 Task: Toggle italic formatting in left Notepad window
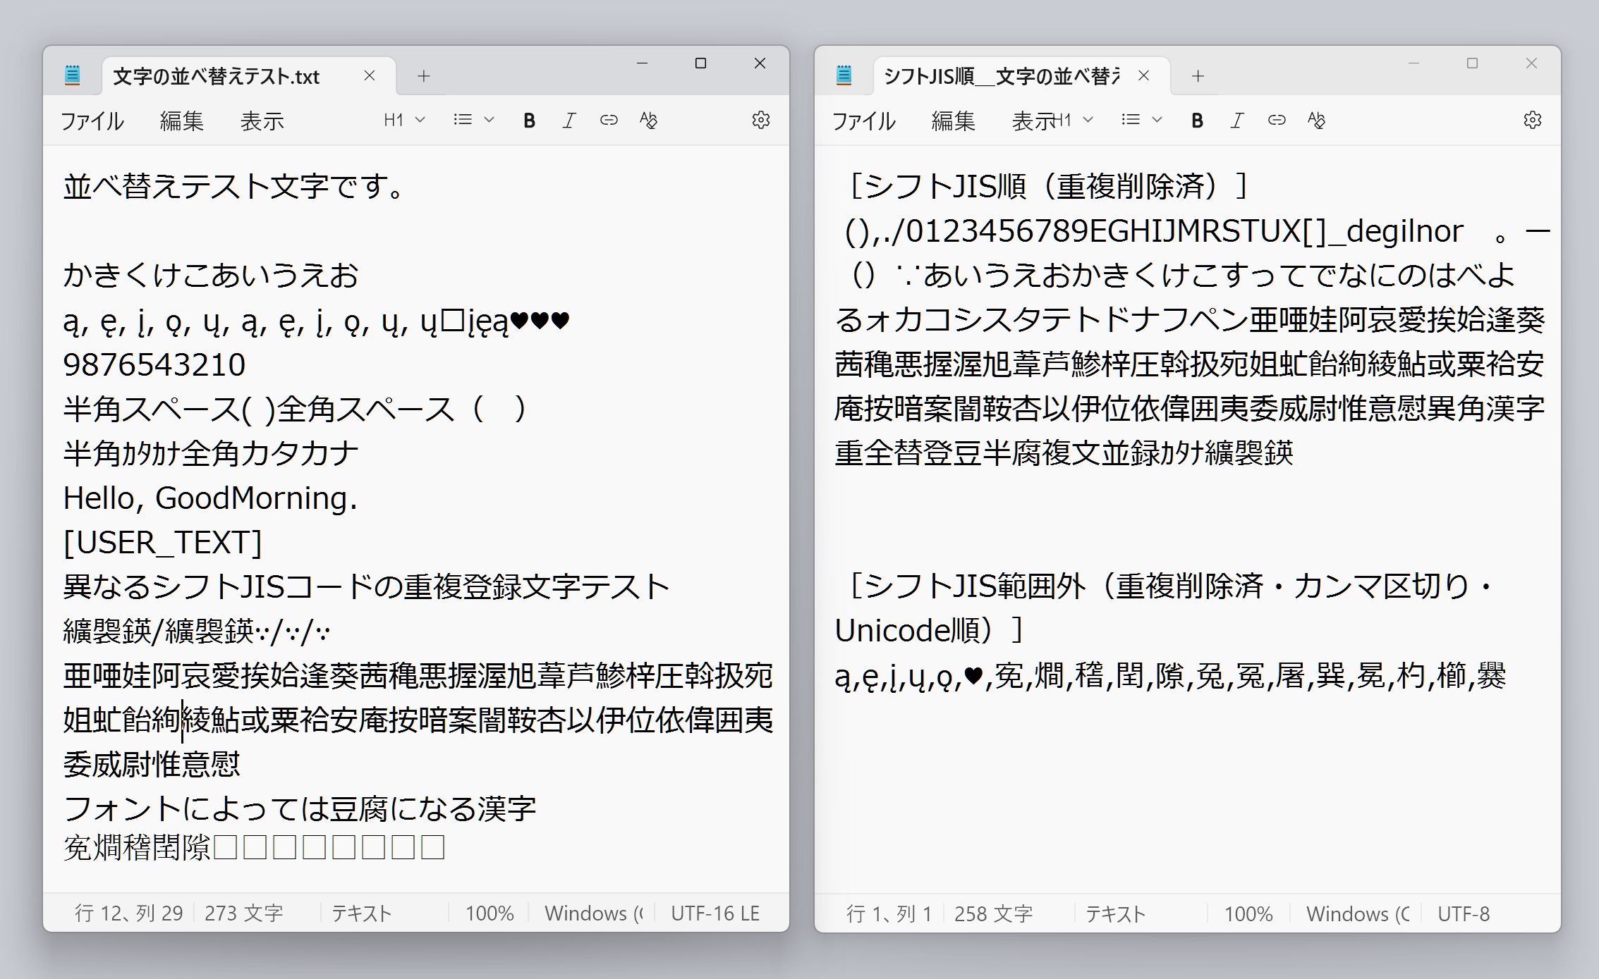(x=569, y=121)
